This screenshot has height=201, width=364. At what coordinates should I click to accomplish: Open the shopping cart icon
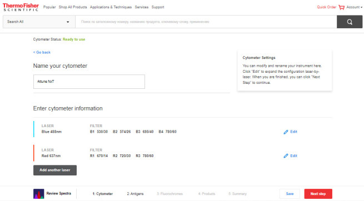click(x=341, y=7)
